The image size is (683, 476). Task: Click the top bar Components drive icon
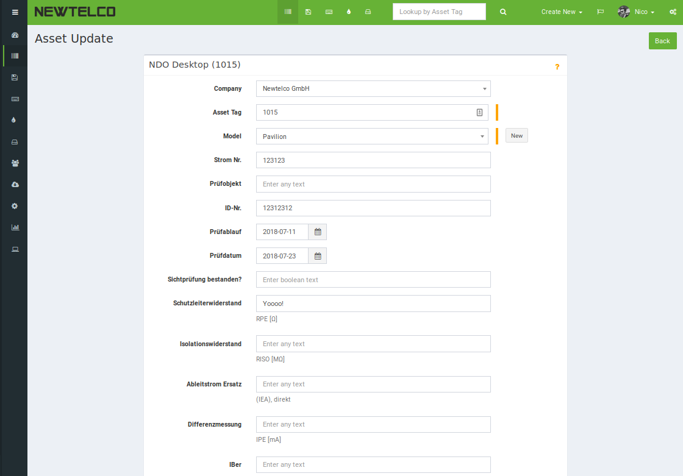368,12
